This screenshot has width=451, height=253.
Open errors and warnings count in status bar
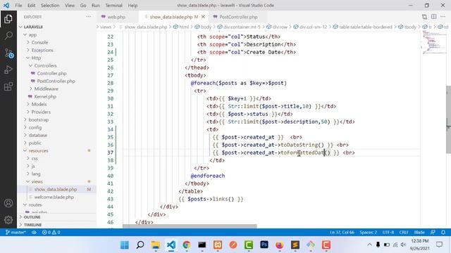tap(51, 233)
